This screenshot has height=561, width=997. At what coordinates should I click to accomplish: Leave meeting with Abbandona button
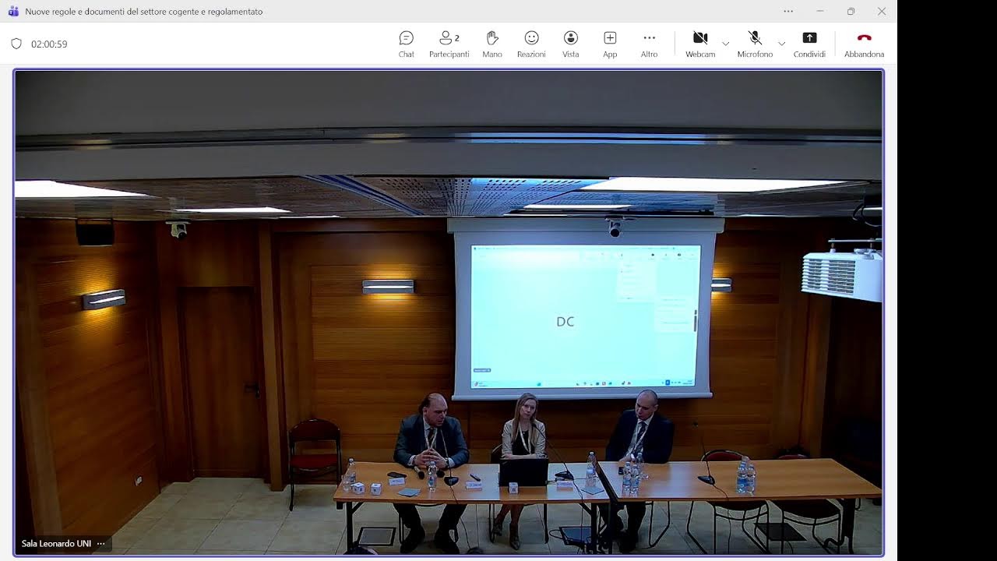pyautogui.click(x=864, y=44)
